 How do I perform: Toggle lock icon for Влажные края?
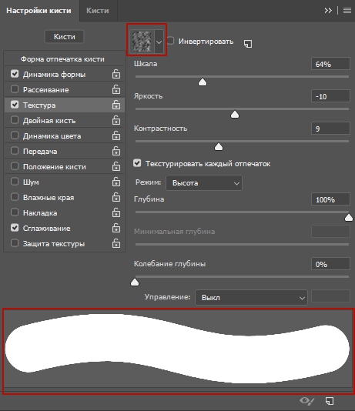[x=116, y=197]
